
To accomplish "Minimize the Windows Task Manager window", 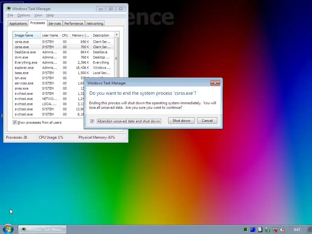I will click(x=101, y=9).
